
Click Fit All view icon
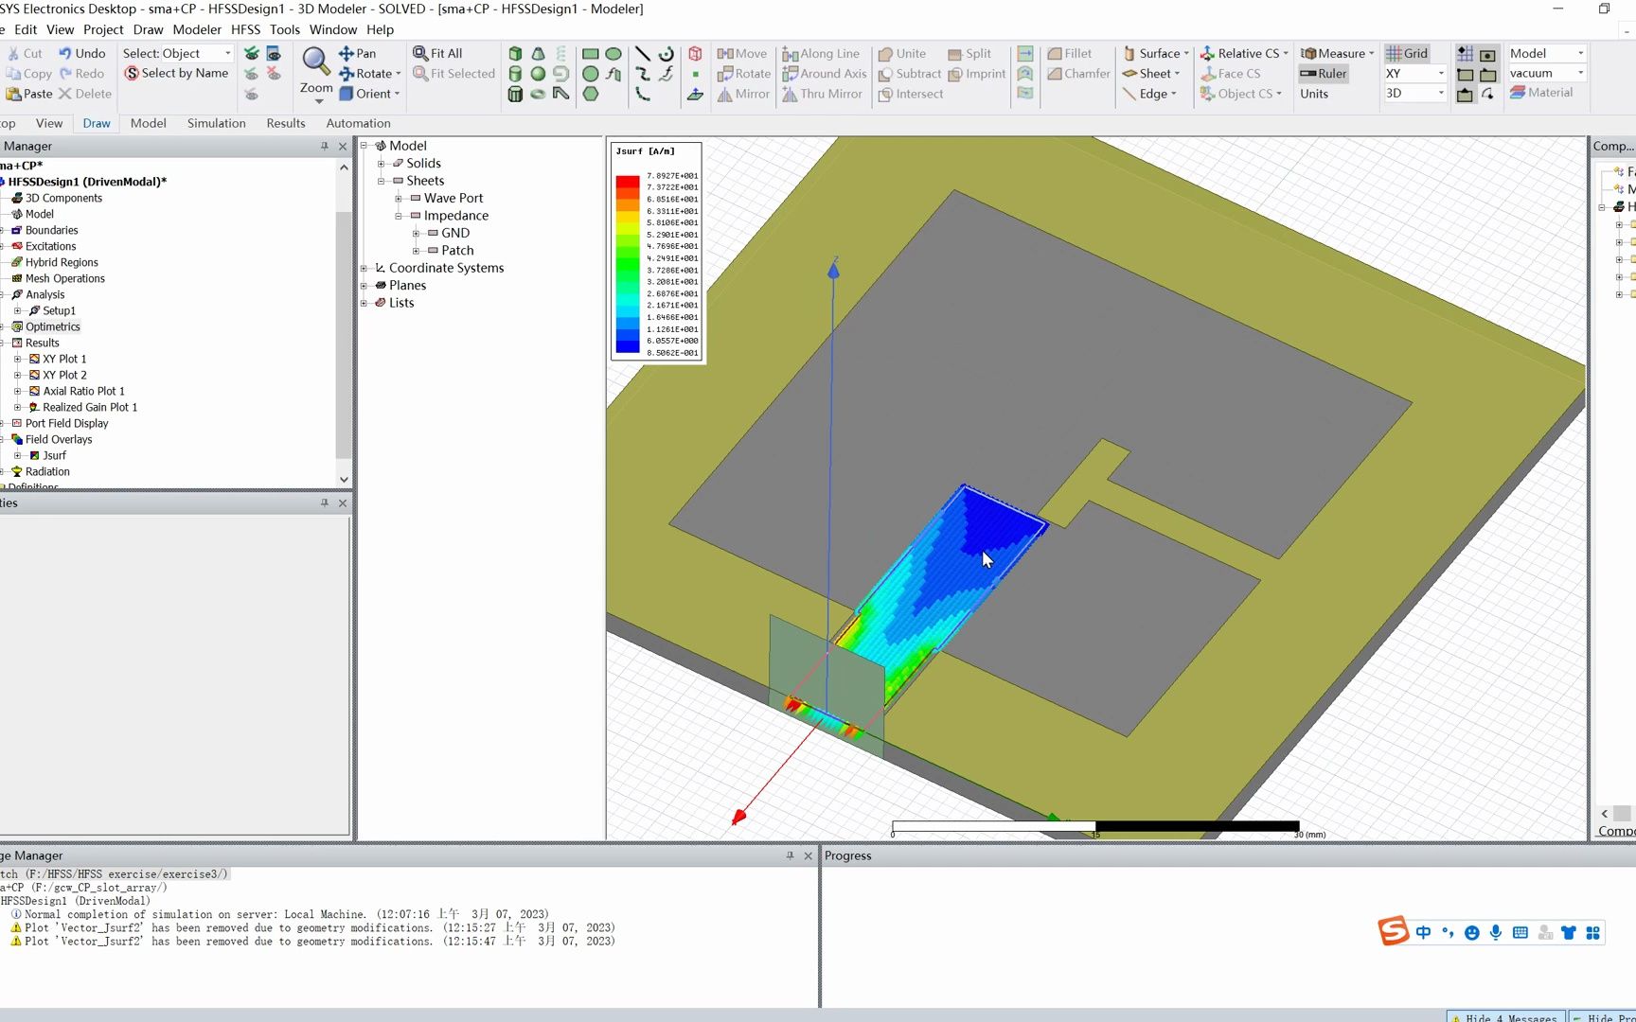(438, 54)
